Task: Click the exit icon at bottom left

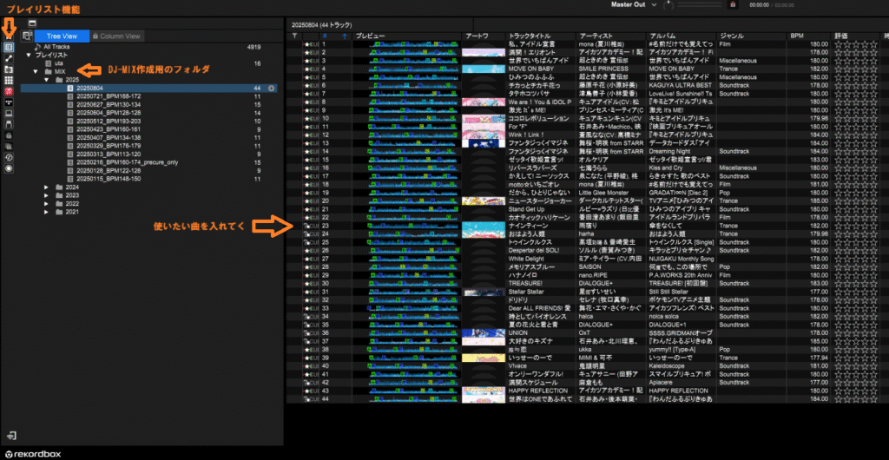Action: 12,436
